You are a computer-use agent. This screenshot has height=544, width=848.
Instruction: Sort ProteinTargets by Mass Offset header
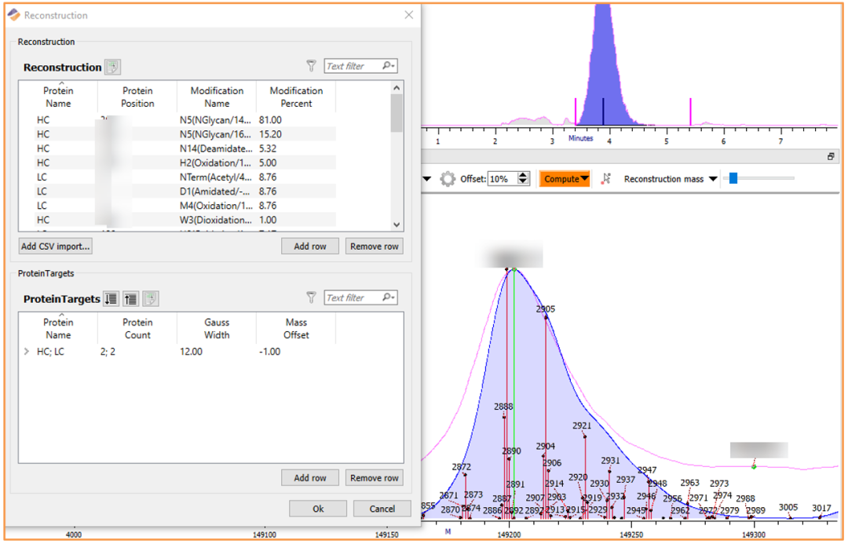(296, 328)
